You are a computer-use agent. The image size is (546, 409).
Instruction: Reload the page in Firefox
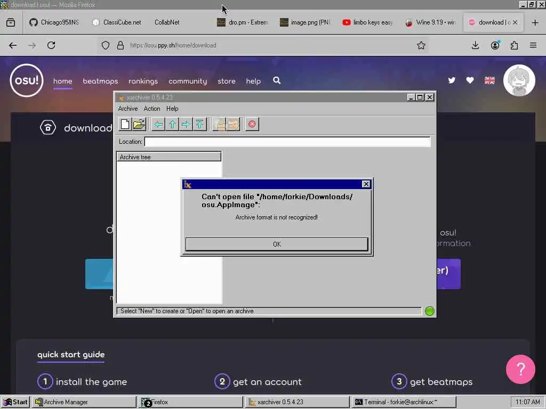click(x=51, y=45)
